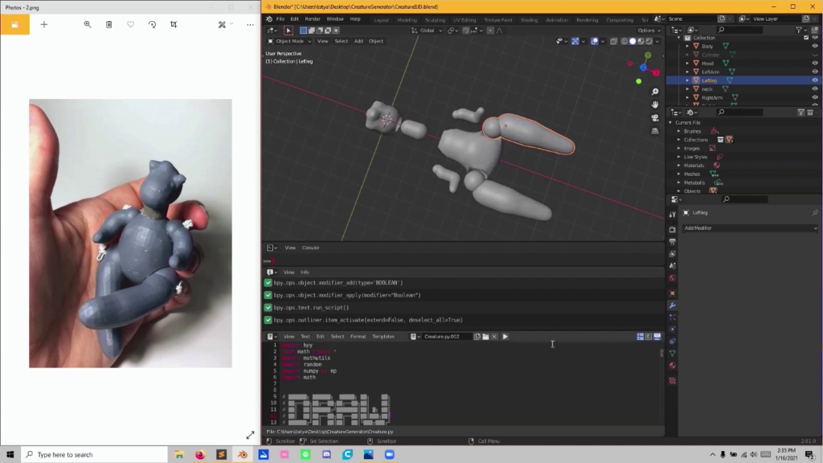Click the blue Z axis gizmo ball

coord(644,68)
